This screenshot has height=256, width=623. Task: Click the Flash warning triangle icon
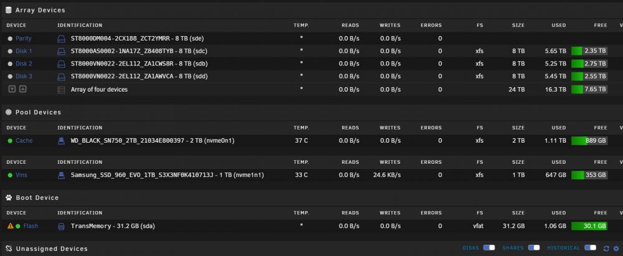[11, 225]
